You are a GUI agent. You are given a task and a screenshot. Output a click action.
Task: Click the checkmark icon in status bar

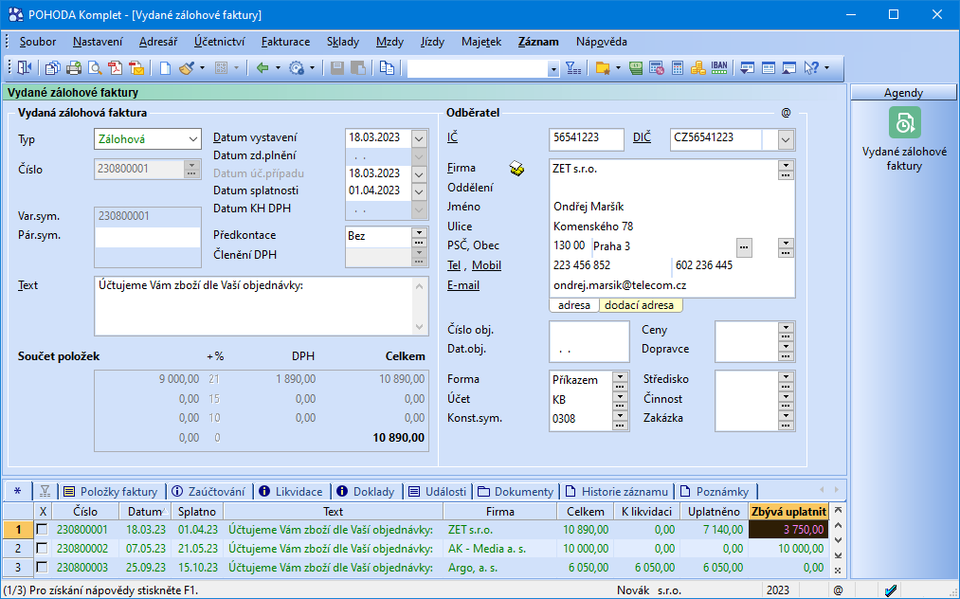[x=891, y=590]
